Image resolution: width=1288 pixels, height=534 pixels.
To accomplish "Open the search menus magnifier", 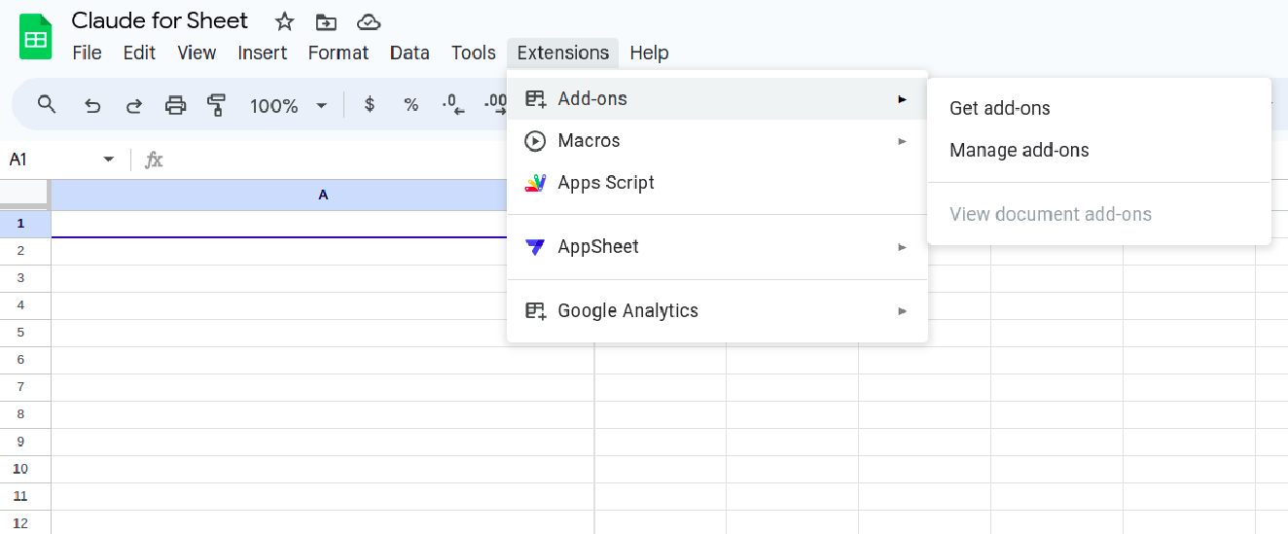I will (47, 105).
